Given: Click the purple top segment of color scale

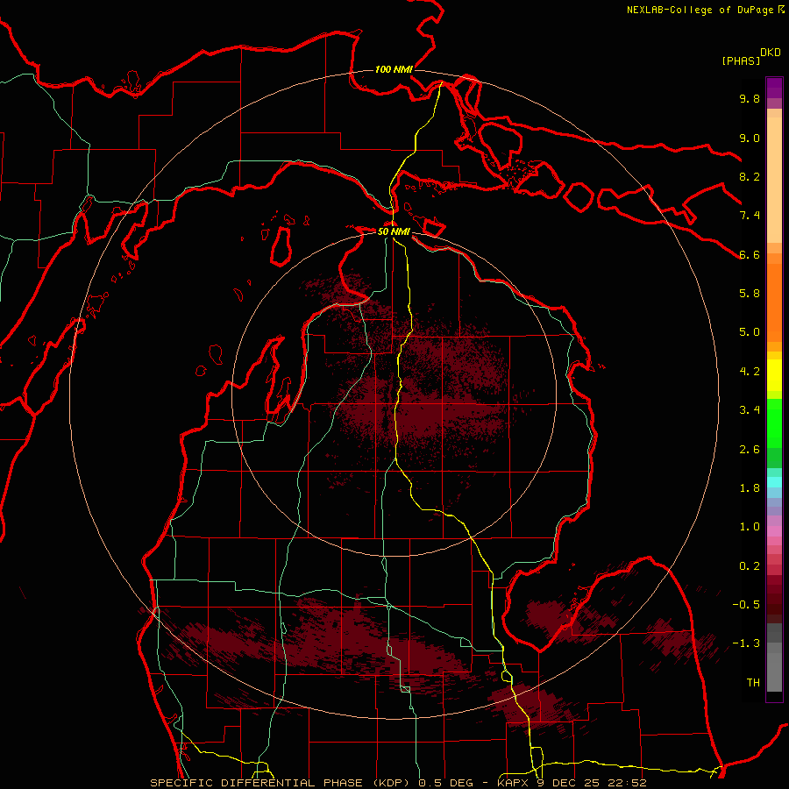Looking at the screenshot, I should click(774, 88).
